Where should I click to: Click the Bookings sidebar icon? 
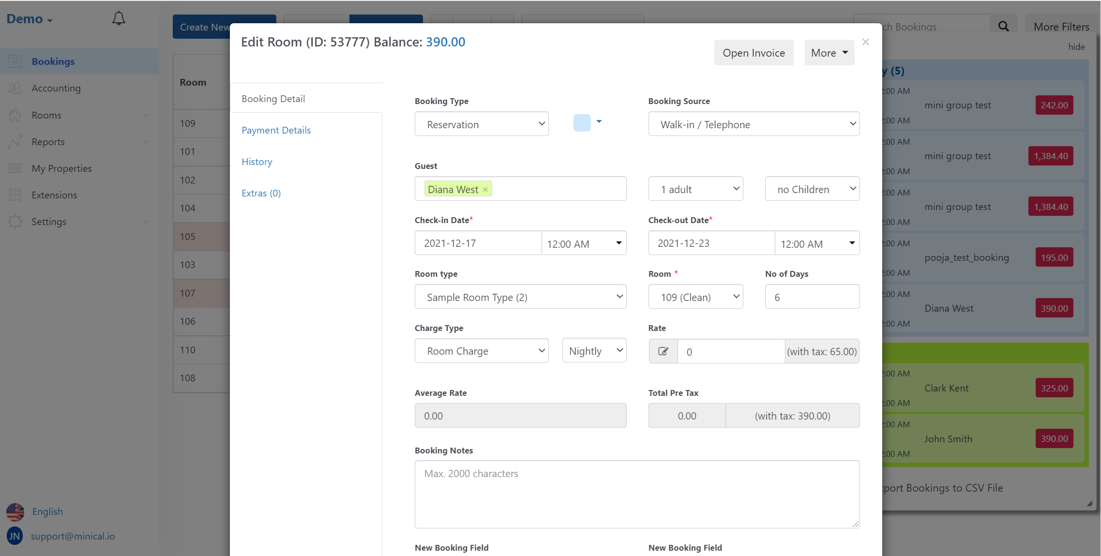pyautogui.click(x=14, y=62)
